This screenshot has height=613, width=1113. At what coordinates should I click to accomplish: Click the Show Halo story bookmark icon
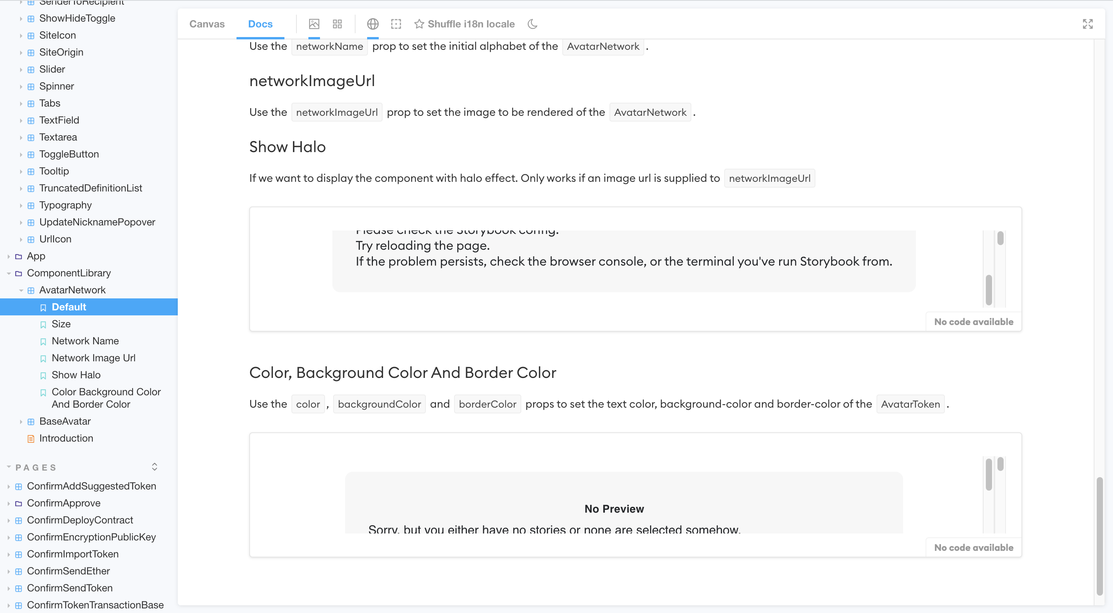coord(43,375)
